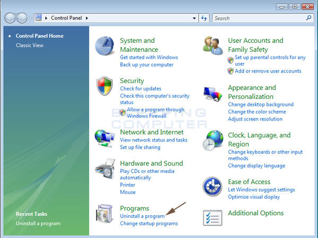Open the Ease of Access heading
The image size is (318, 238).
pos(249,182)
